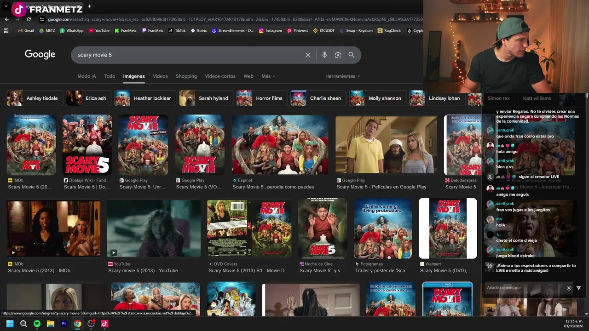The height and width of the screenshot is (331, 589).
Task: Reload the page with the refresh icon
Action: 29,19
